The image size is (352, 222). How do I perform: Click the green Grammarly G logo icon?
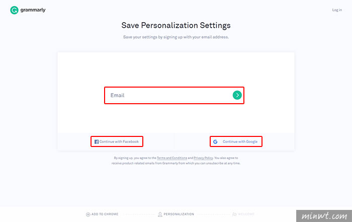coord(14,10)
